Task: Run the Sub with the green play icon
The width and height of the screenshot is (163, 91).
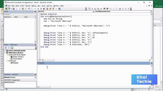Action: coord(35,9)
